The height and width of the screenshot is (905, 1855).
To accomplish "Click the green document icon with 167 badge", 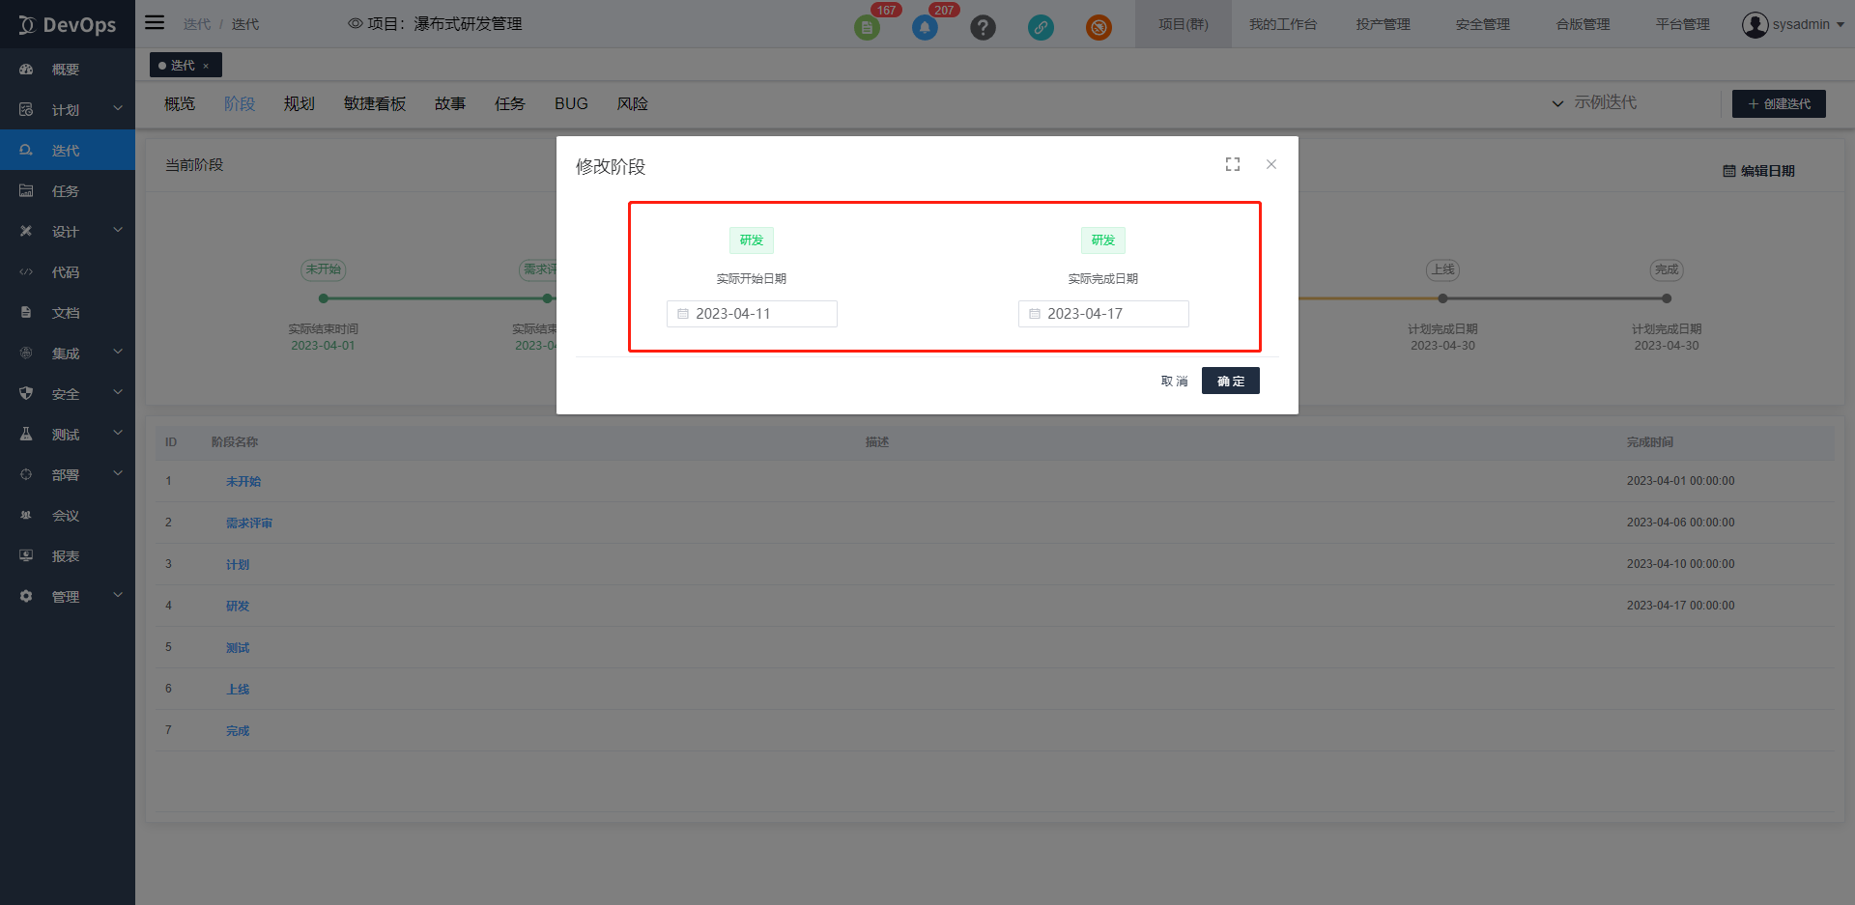I will [x=867, y=27].
